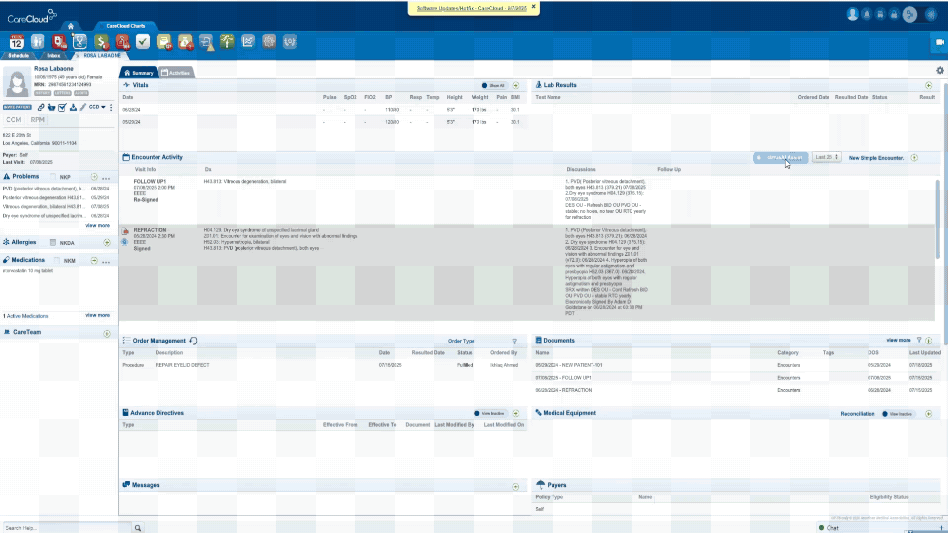The image size is (948, 533).
Task: Click the Invite Patient button
Action: [x=17, y=107]
